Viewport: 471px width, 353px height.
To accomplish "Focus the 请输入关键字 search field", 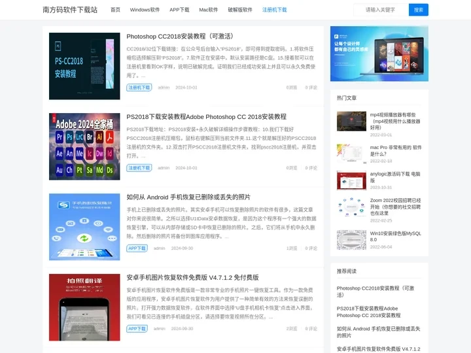I will pos(381,10).
